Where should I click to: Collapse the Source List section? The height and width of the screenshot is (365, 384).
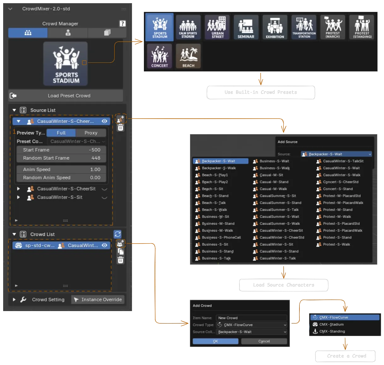pyautogui.click(x=14, y=110)
